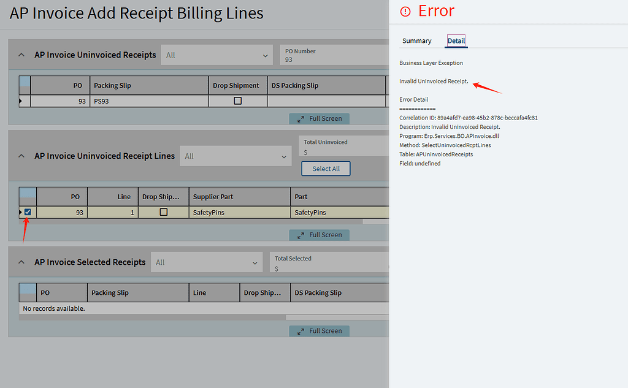628x388 pixels.
Task: Click the Error alert icon
Action: [406, 10]
